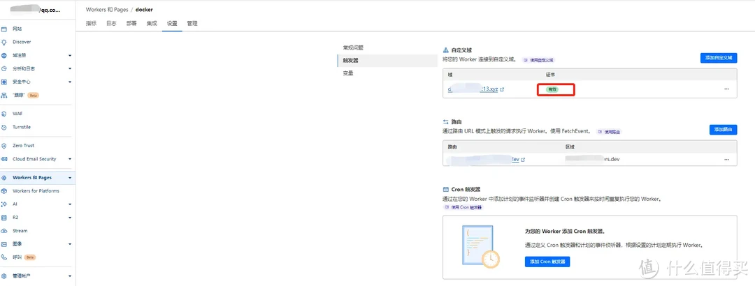Click the 区域 column header

[x=570, y=146]
